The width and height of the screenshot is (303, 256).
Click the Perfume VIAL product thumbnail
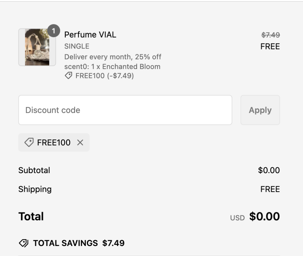(37, 47)
